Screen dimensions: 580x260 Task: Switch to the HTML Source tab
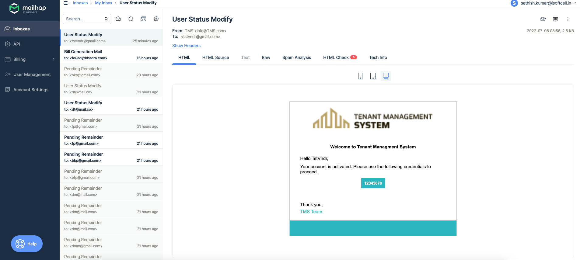pos(215,57)
